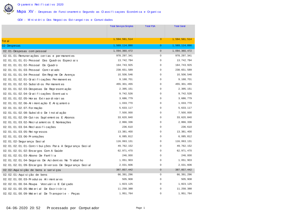The height and width of the screenshot is (217, 281).
Task: Click the national coat of arms emblem
Action: (8, 9)
